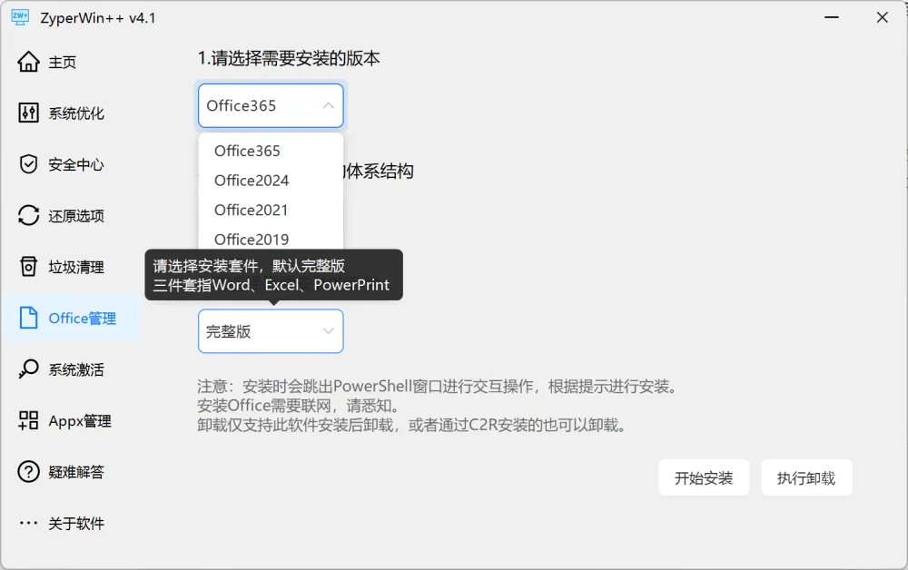
Task: Open 安全中心 from the sidebar
Action: click(76, 165)
